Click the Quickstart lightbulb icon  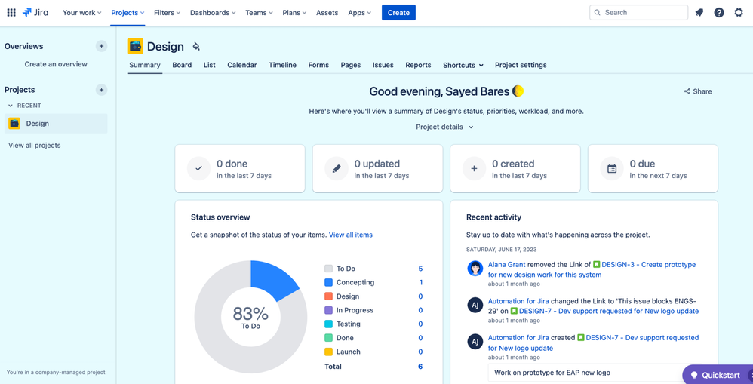693,376
